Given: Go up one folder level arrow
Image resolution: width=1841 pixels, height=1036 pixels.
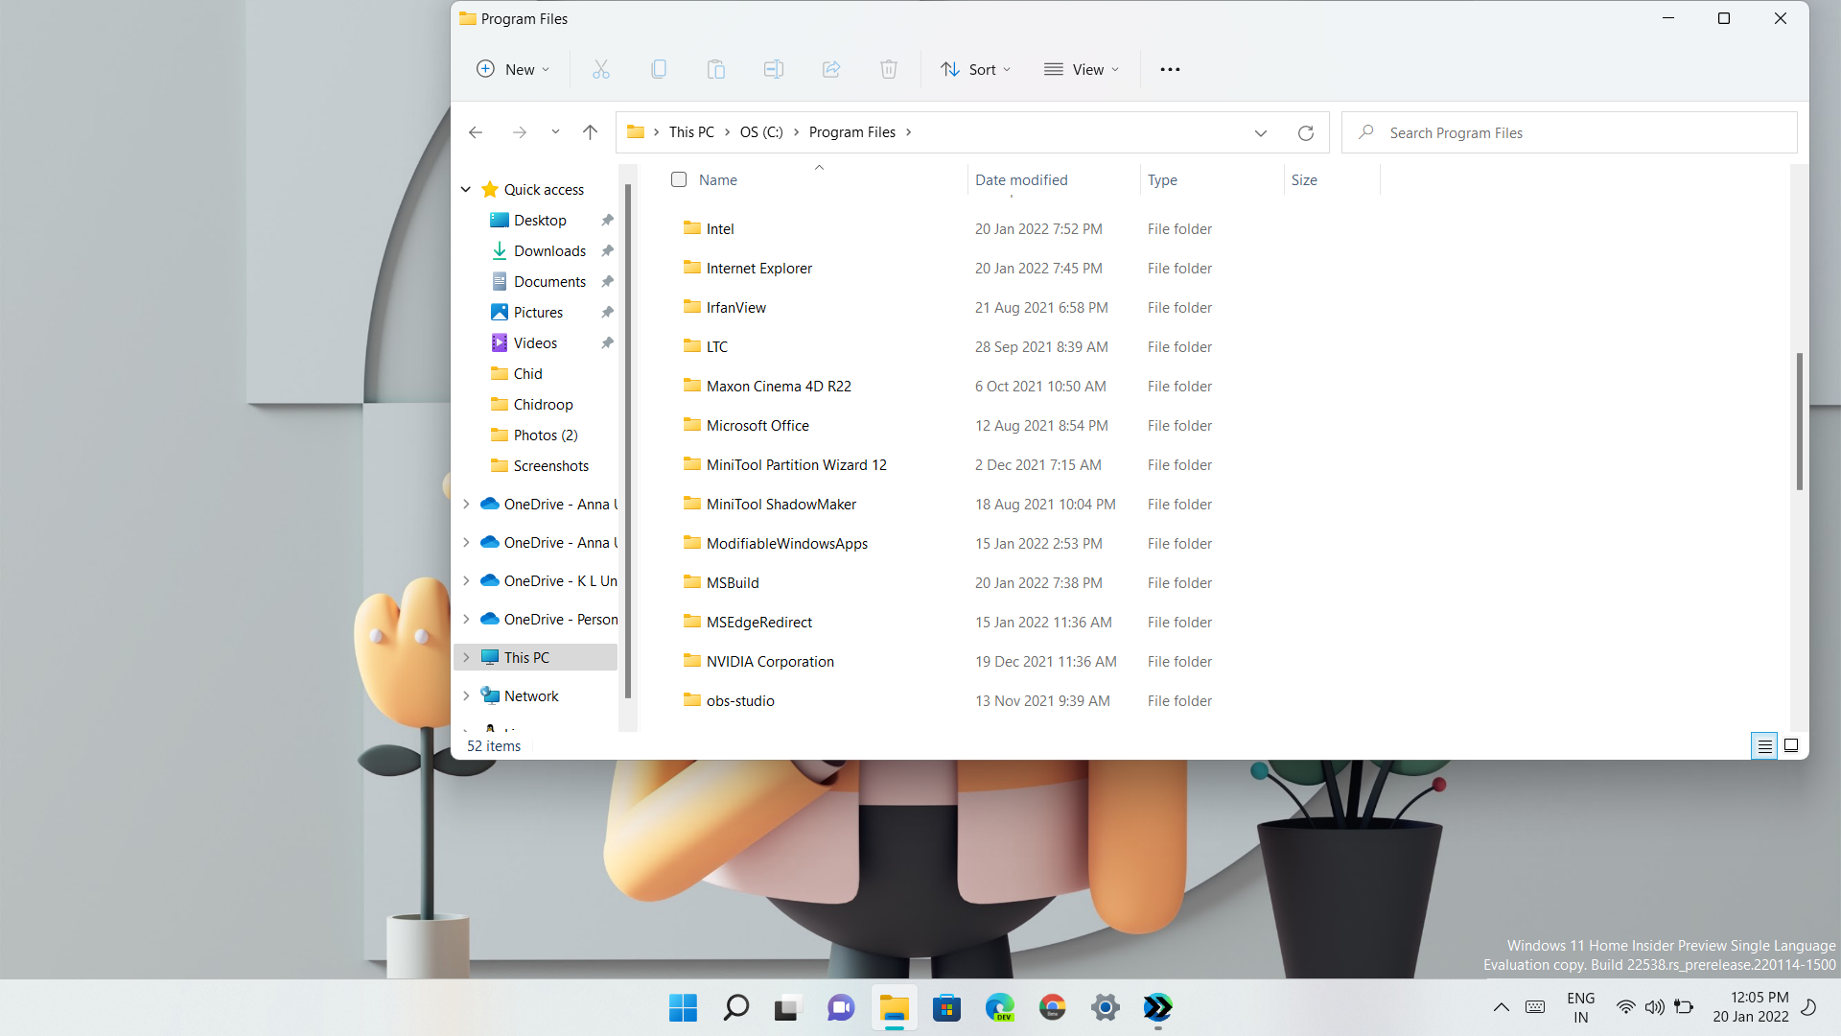Looking at the screenshot, I should click(x=590, y=132).
